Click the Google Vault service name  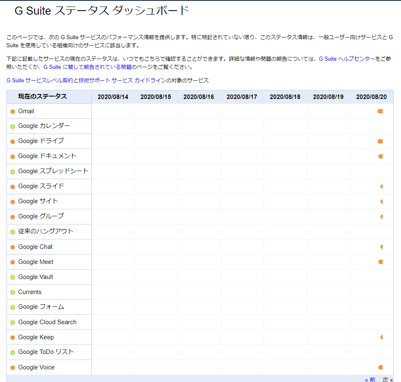coord(35,277)
